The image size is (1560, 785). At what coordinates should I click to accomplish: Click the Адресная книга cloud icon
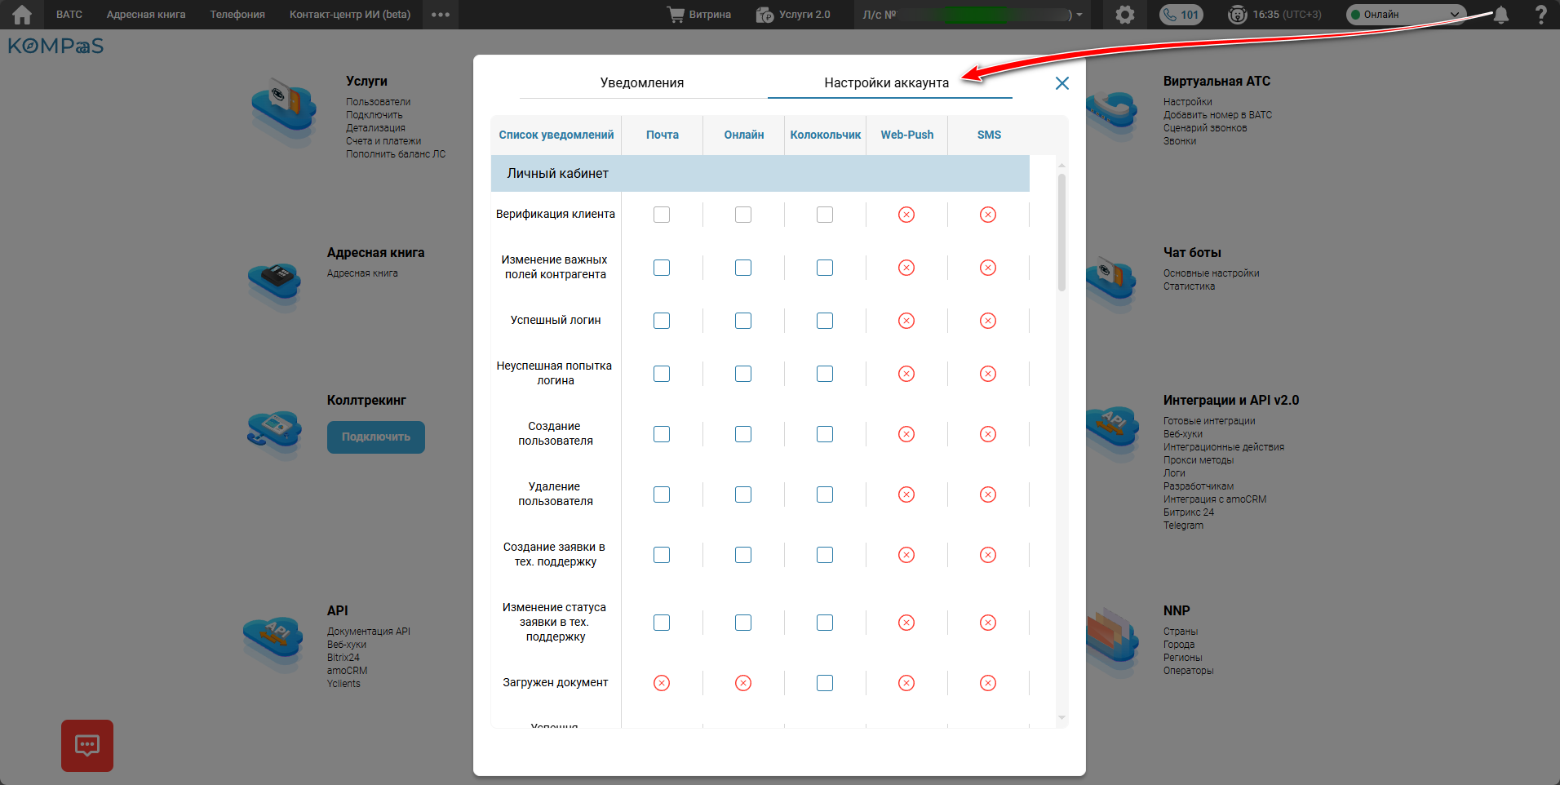click(x=275, y=285)
